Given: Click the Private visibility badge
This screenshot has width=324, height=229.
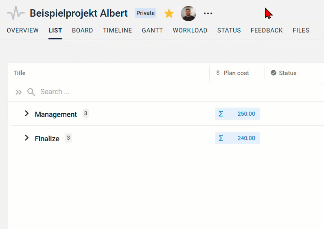Looking at the screenshot, I should click(145, 13).
